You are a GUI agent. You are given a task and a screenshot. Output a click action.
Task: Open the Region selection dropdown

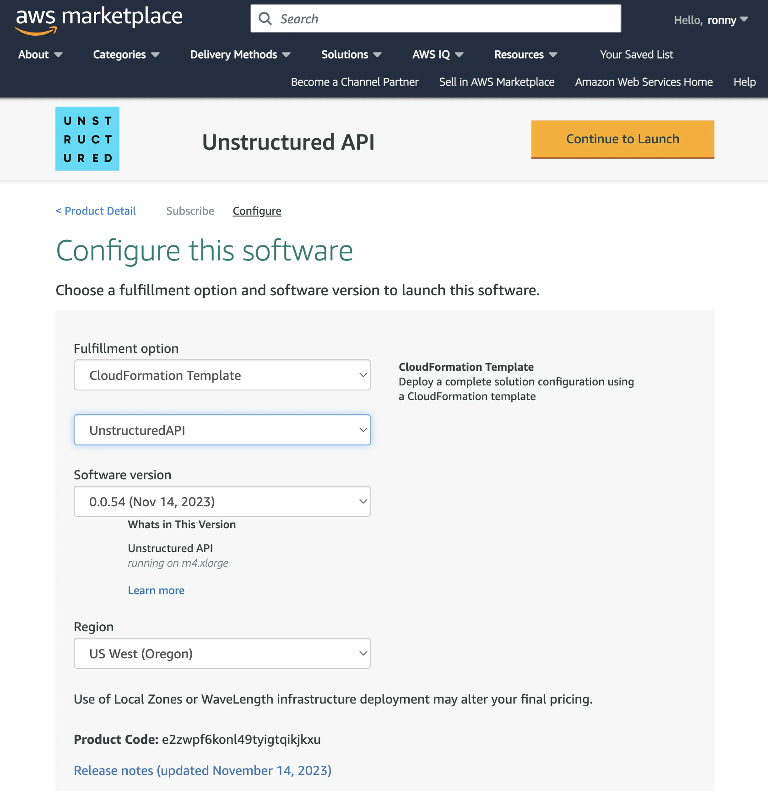[x=222, y=653]
